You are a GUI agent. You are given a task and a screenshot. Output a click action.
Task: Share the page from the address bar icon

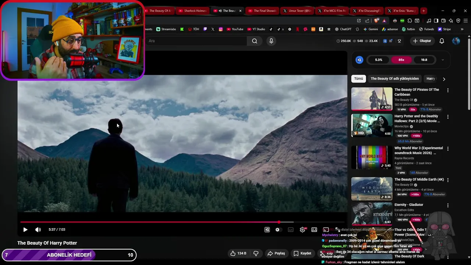coord(368,21)
